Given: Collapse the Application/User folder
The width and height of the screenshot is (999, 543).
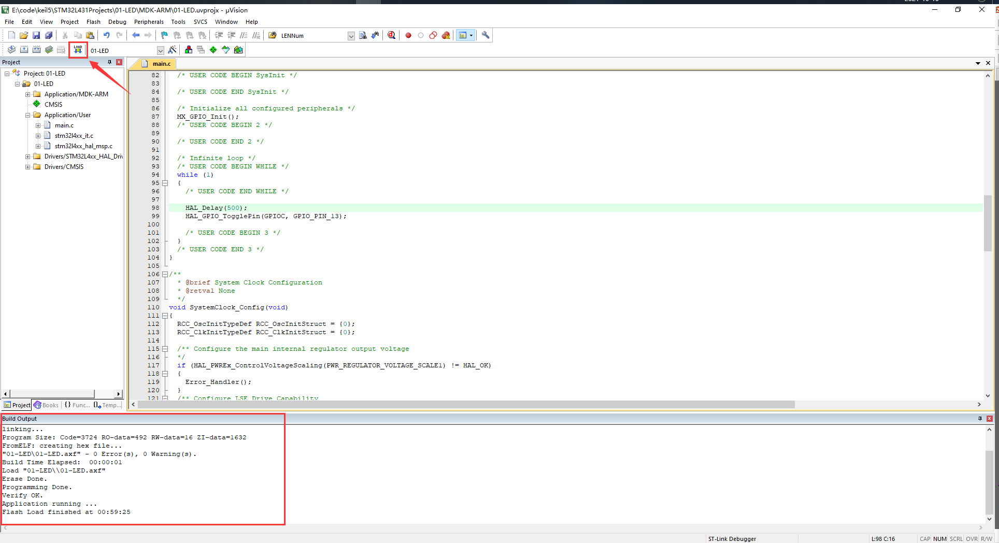Looking at the screenshot, I should coord(28,115).
